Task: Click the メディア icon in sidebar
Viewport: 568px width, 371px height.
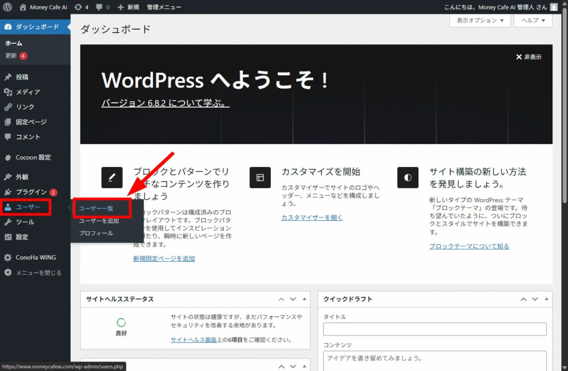Action: (8, 92)
